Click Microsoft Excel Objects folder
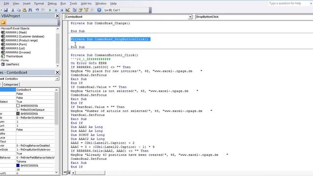Image resolution: width=313 pixels, height=176 pixels. pyautogui.click(x=15, y=28)
